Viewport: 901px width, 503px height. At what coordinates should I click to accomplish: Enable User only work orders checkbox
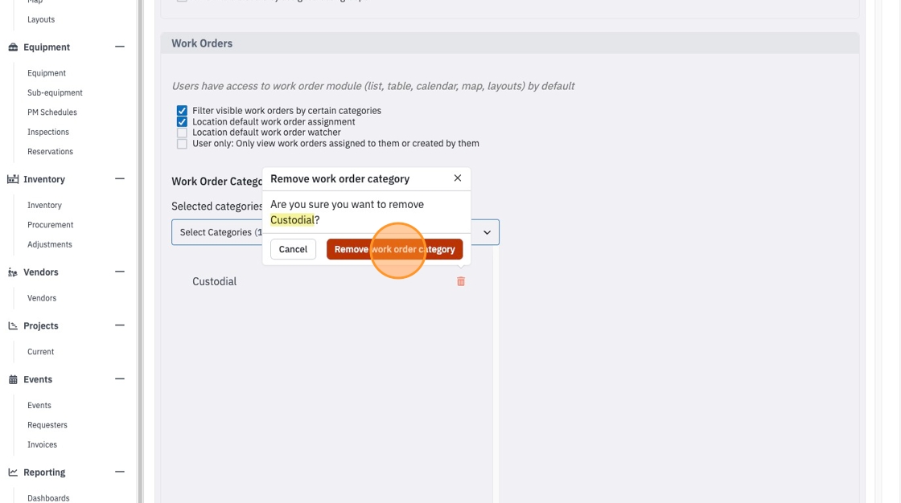(x=182, y=144)
